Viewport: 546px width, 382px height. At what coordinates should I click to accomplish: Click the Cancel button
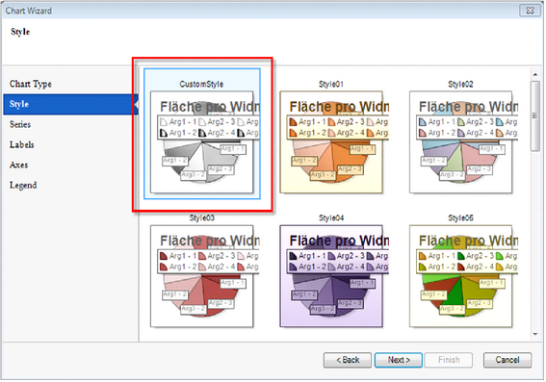[507, 360]
